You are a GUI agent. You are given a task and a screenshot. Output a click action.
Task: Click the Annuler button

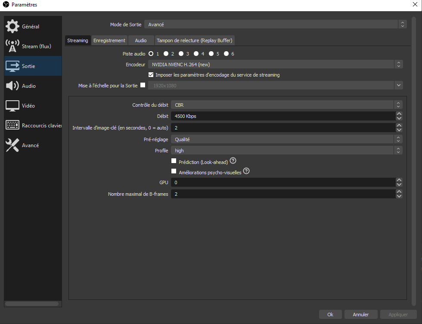tap(361, 315)
